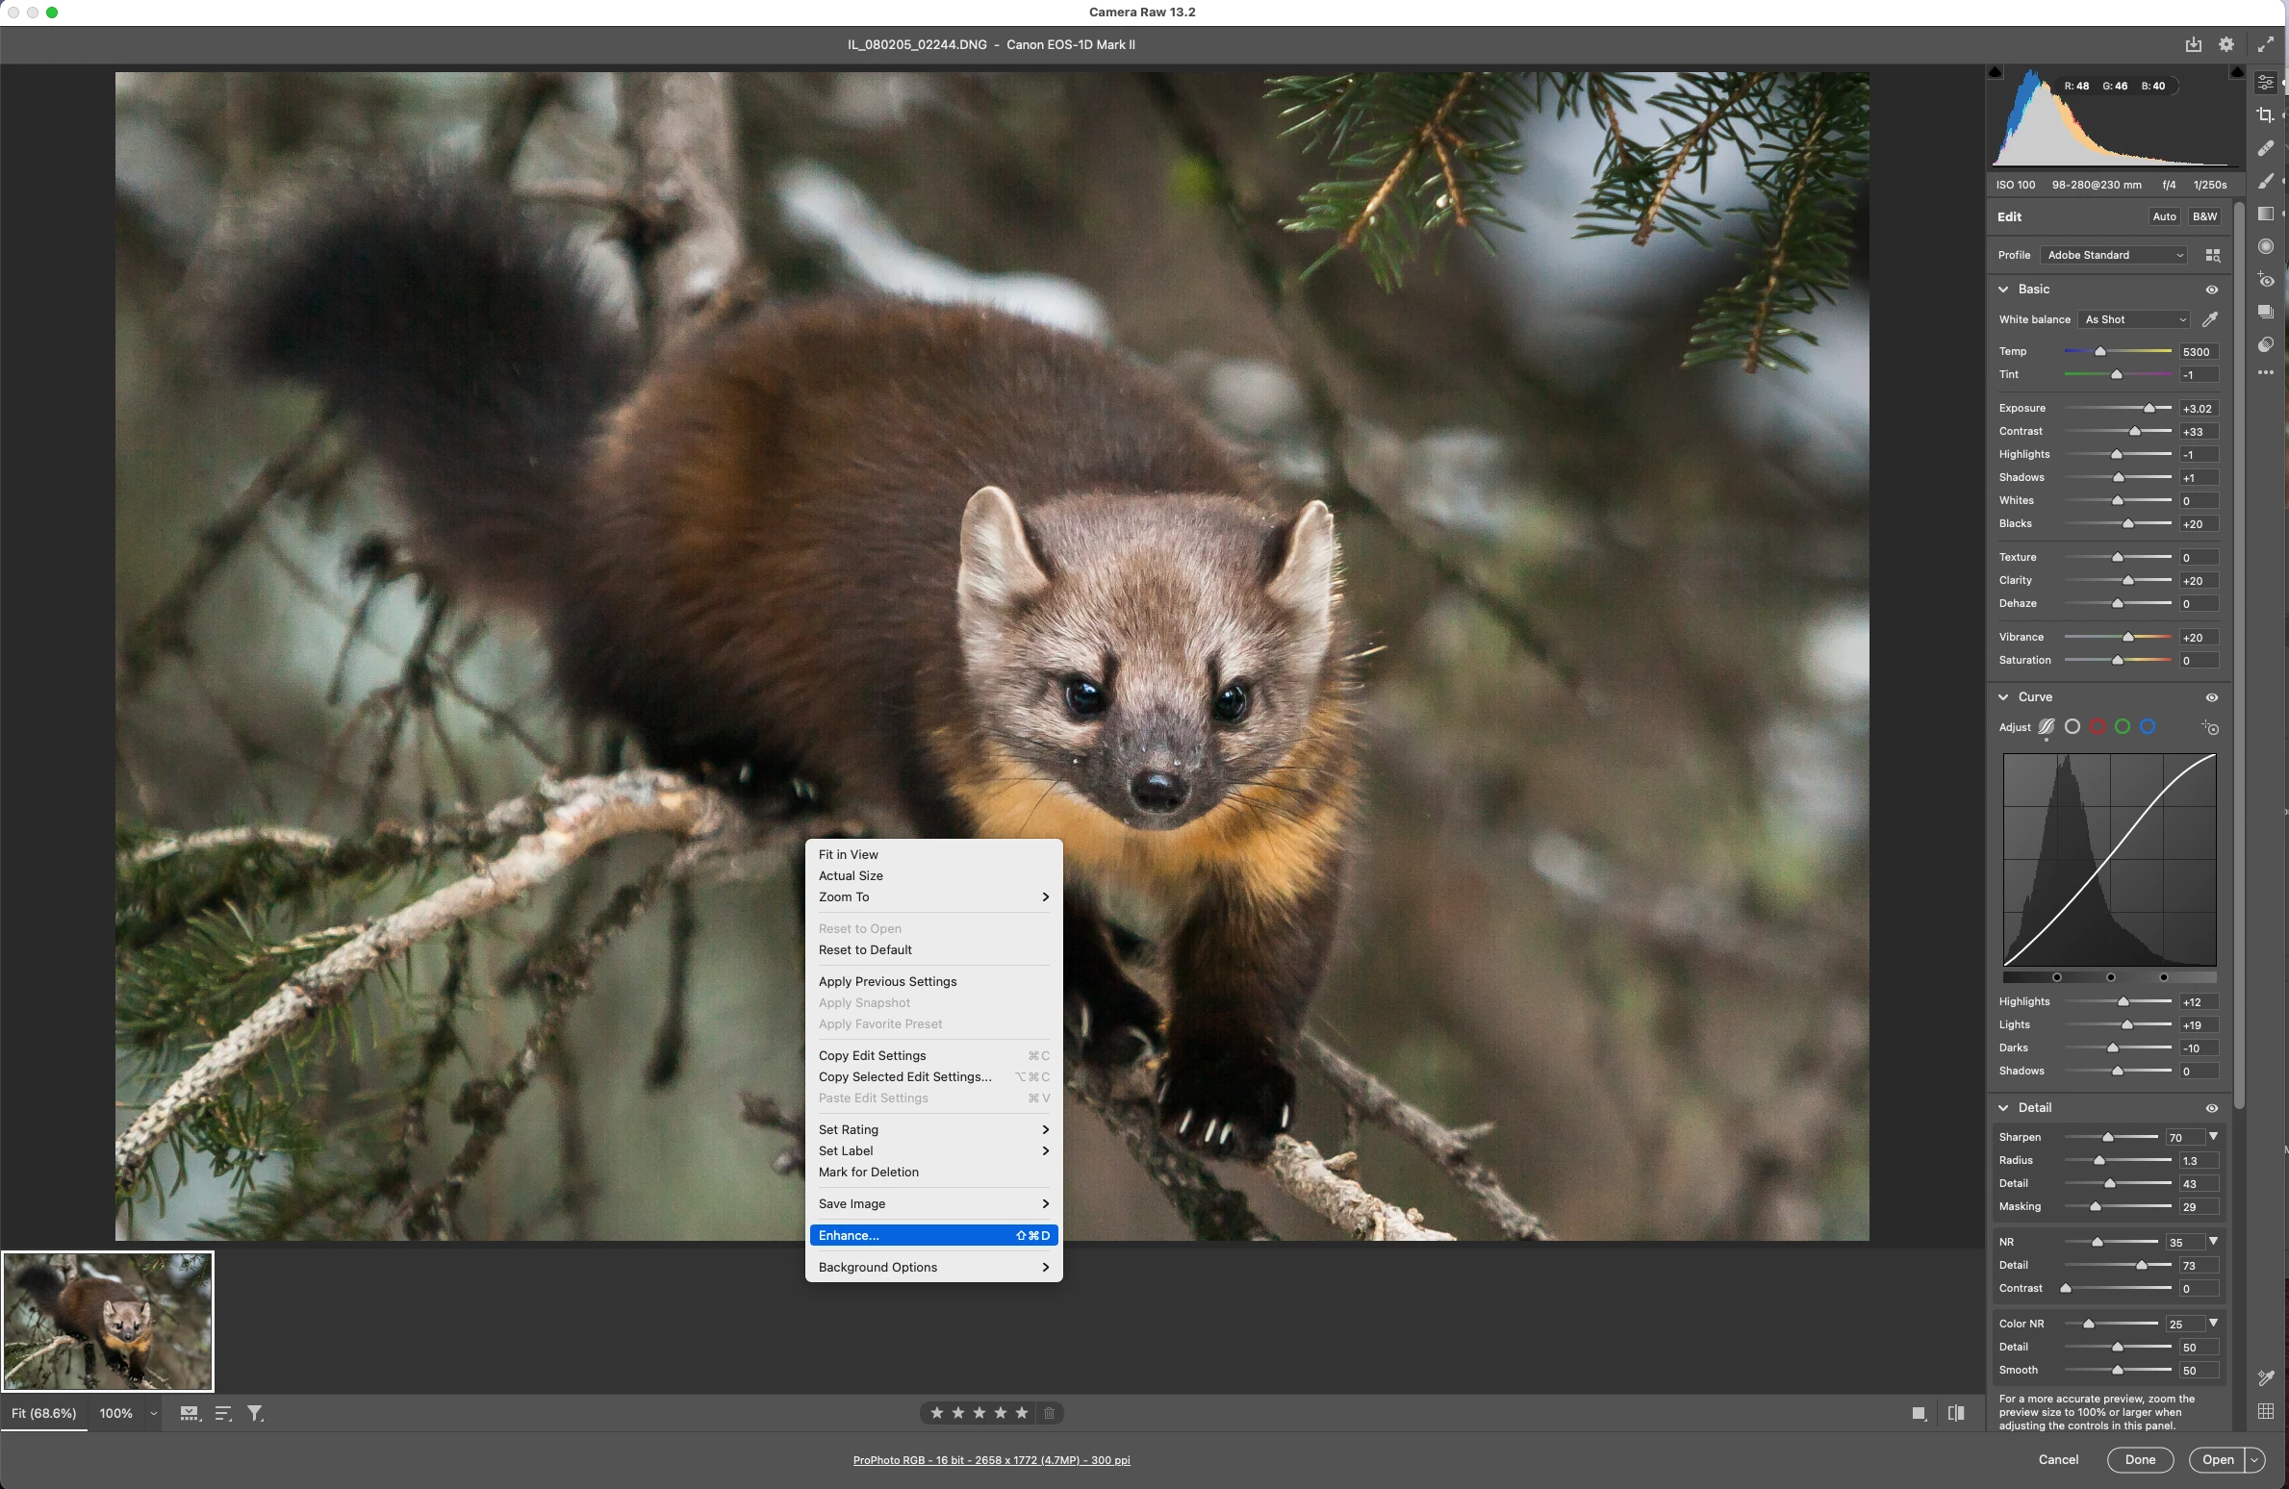Collapse the Detail panel section
The width and height of the screenshot is (2289, 1489).
coord(2003,1108)
